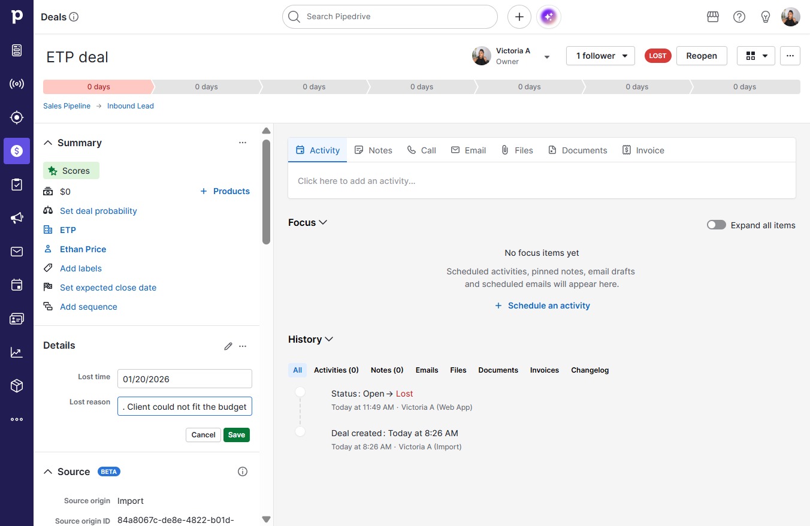Image resolution: width=810 pixels, height=526 pixels.
Task: Switch to the Email tab
Action: (469, 150)
